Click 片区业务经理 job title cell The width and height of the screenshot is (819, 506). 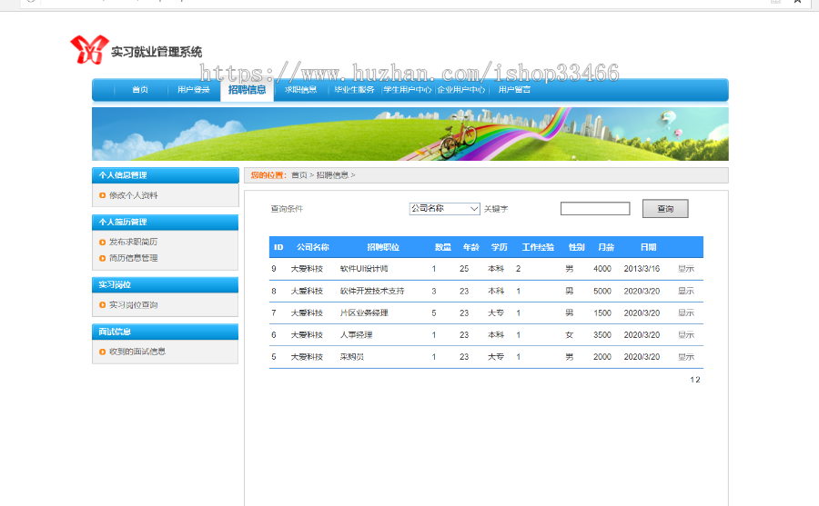click(x=364, y=313)
